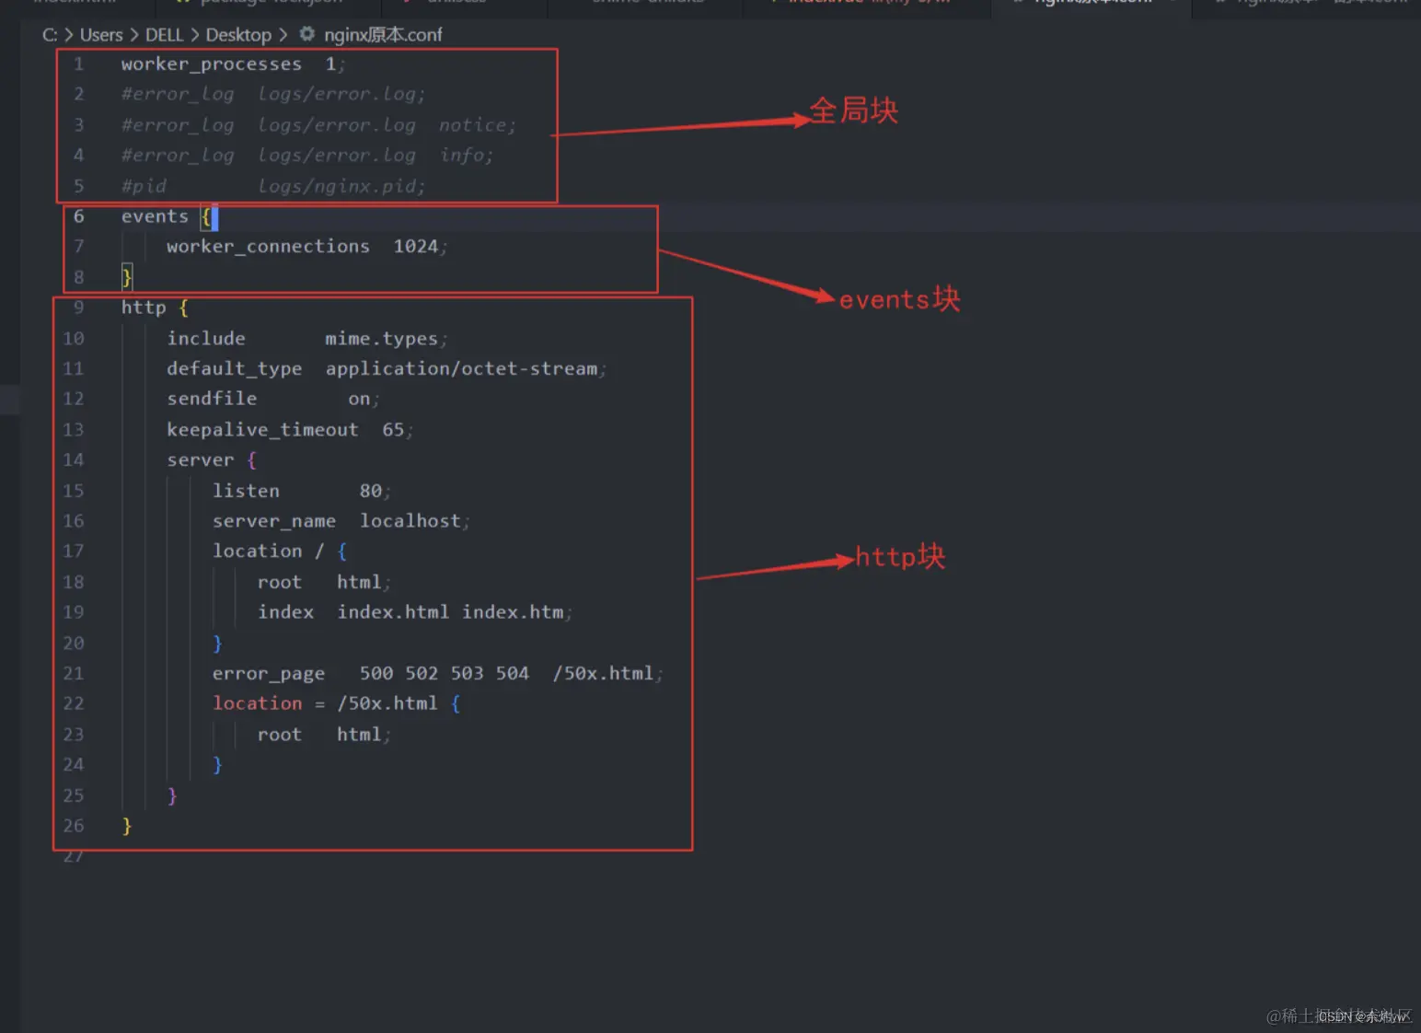Image resolution: width=1421 pixels, height=1033 pixels.
Task: Click the yellow closing brace on line 26
Action: [127, 826]
